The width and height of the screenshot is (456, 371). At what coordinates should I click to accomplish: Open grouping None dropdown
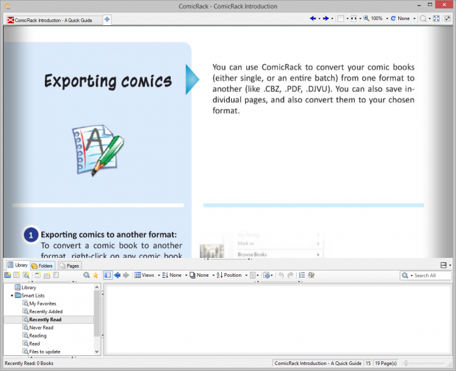click(x=174, y=275)
